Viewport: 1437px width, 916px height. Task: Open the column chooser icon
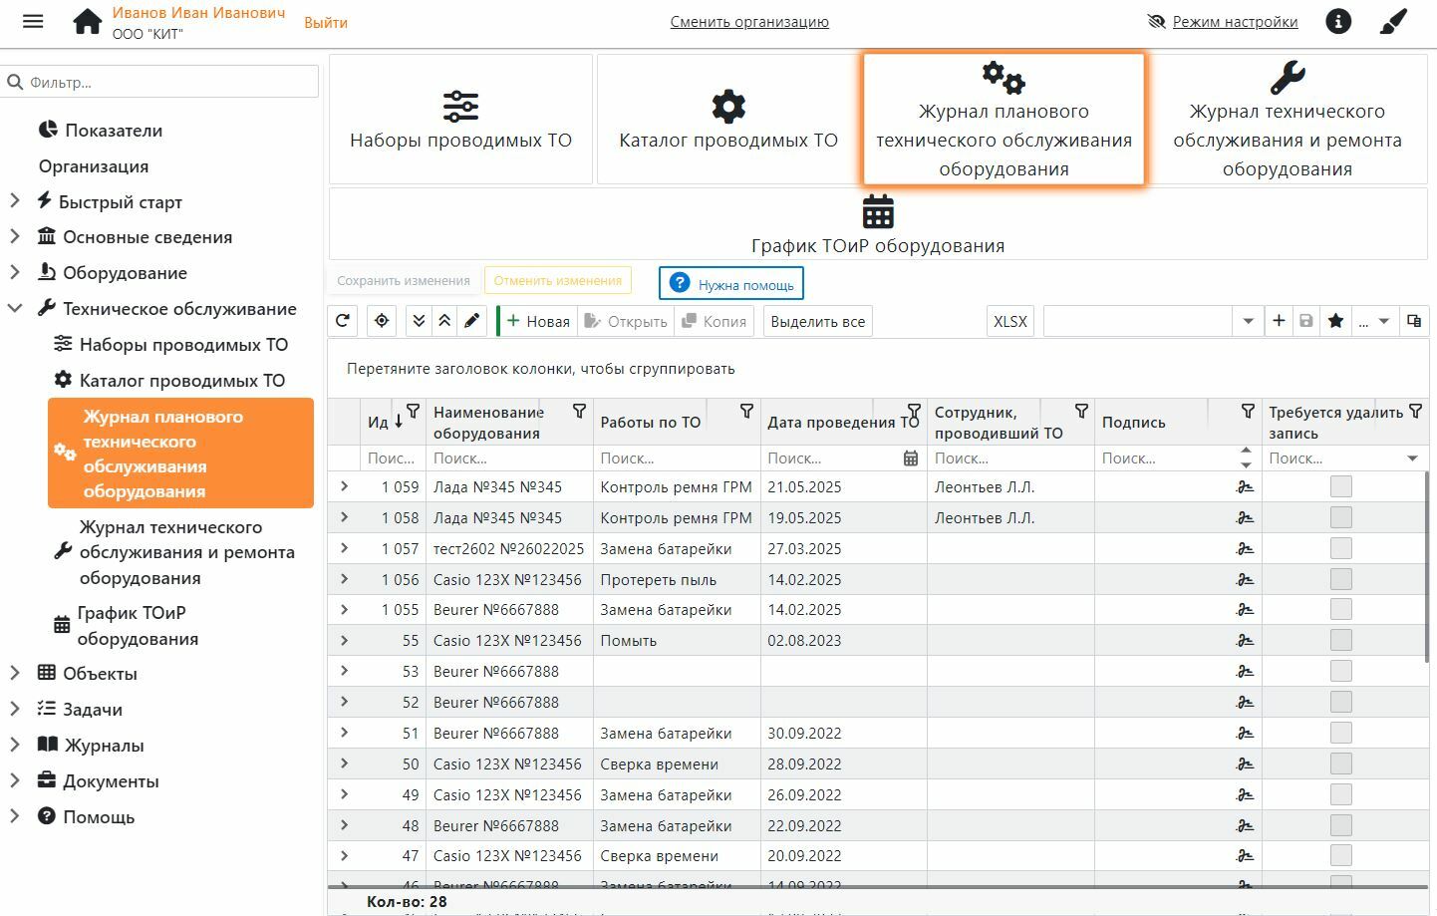(1413, 321)
